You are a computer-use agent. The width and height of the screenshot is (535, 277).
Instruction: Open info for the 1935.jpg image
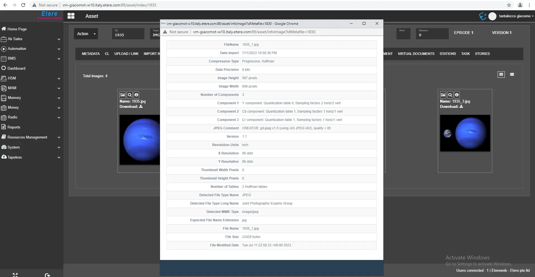(137, 95)
